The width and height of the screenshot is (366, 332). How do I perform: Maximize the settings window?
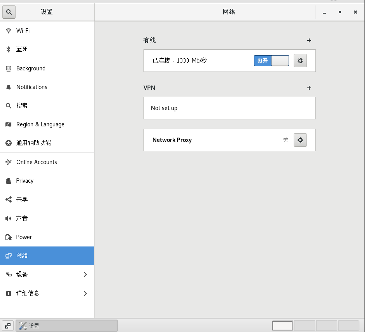pyautogui.click(x=340, y=12)
